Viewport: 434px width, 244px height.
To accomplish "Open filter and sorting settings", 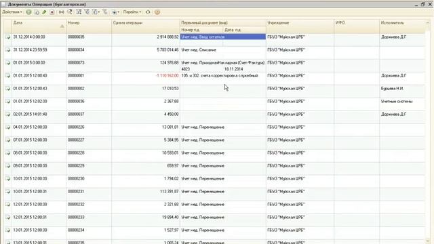I will (x=79, y=12).
